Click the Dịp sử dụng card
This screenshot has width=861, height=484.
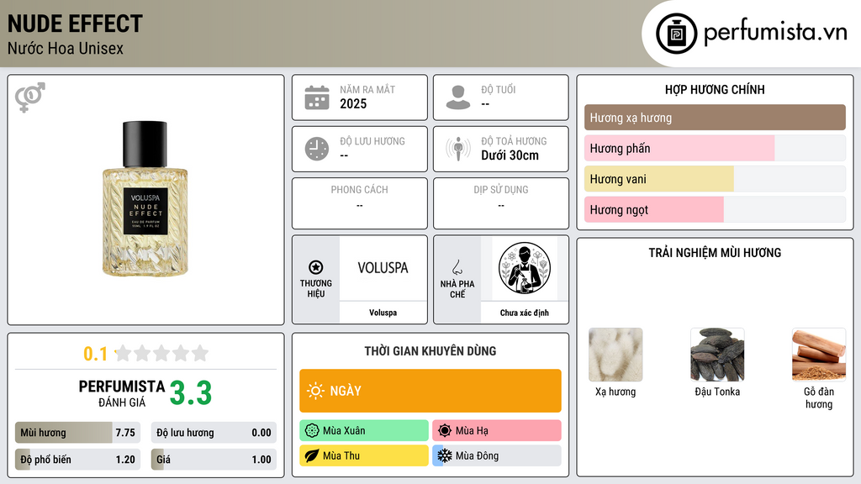tap(501, 203)
